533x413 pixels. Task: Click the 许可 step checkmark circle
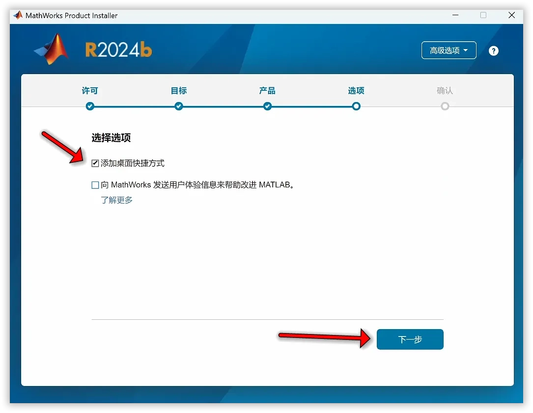pos(90,106)
